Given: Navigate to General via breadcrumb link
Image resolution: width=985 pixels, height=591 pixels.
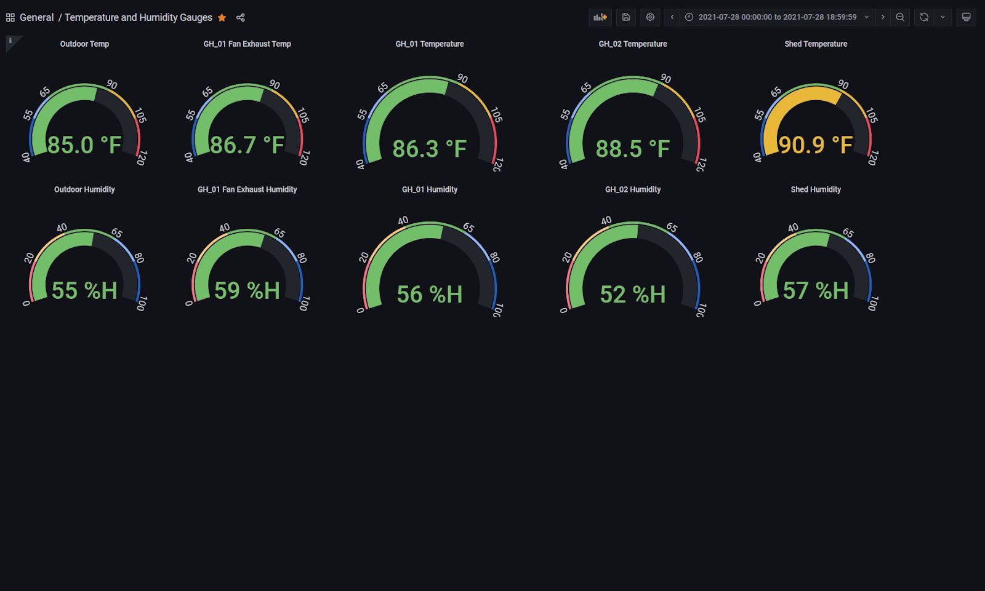Looking at the screenshot, I should click(x=37, y=17).
